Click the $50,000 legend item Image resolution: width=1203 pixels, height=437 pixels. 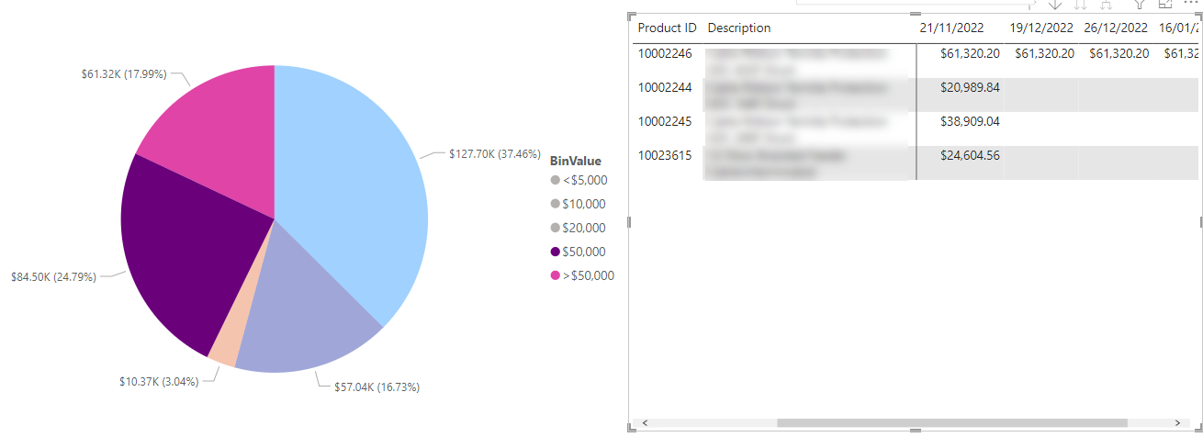coord(577,252)
